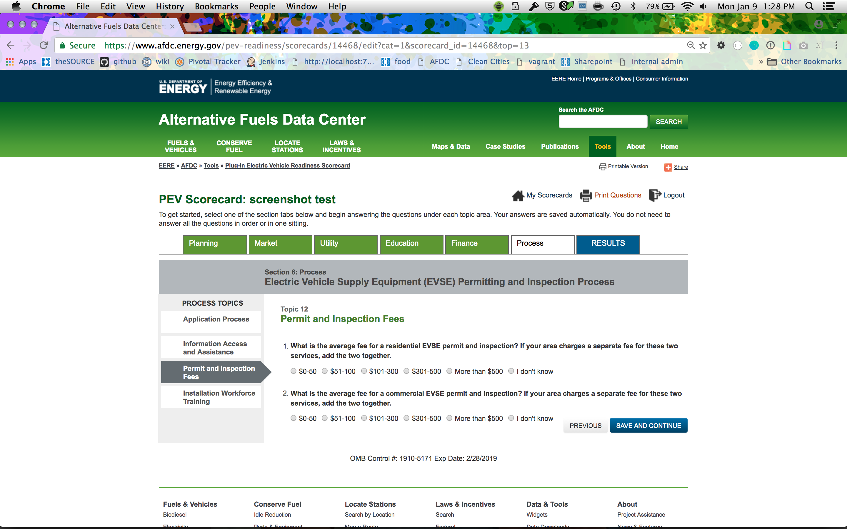
Task: Select $101-300 for commercial EVSE fee
Action: (364, 418)
